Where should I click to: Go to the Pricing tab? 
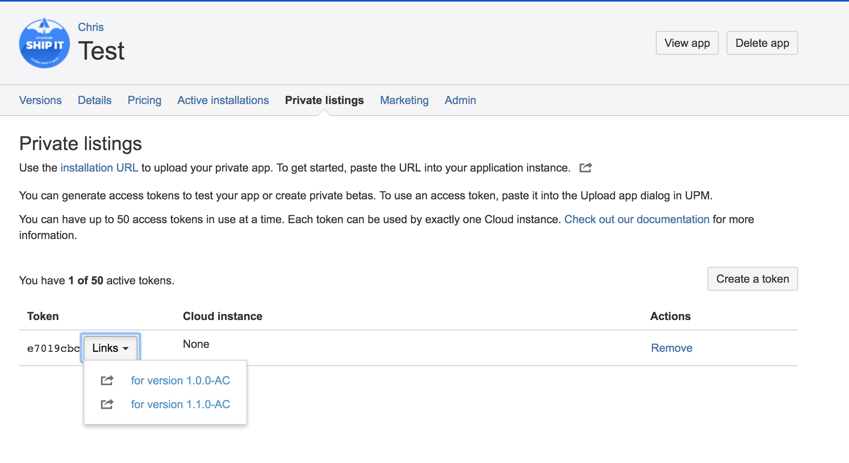point(144,100)
